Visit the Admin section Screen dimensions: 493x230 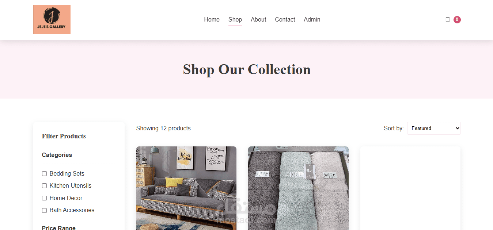312,20
